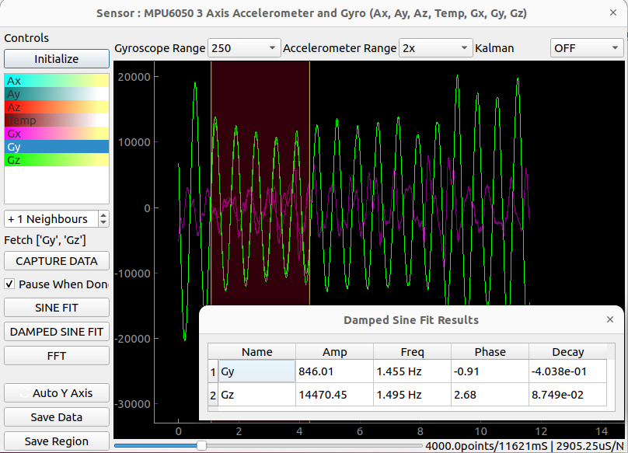The height and width of the screenshot is (453, 628).
Task: Click the Auto Y Axis button
Action: point(57,393)
